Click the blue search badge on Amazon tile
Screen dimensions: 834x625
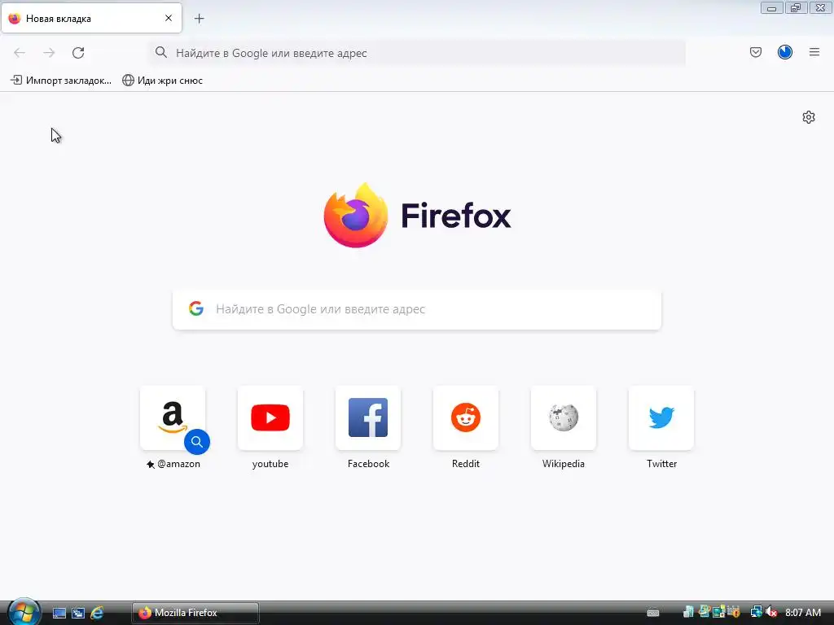[197, 442]
